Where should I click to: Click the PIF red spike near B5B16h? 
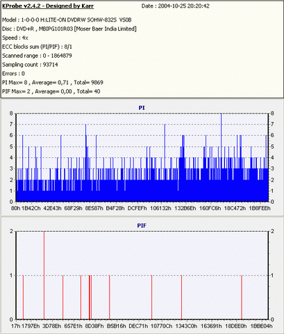click(x=110, y=297)
